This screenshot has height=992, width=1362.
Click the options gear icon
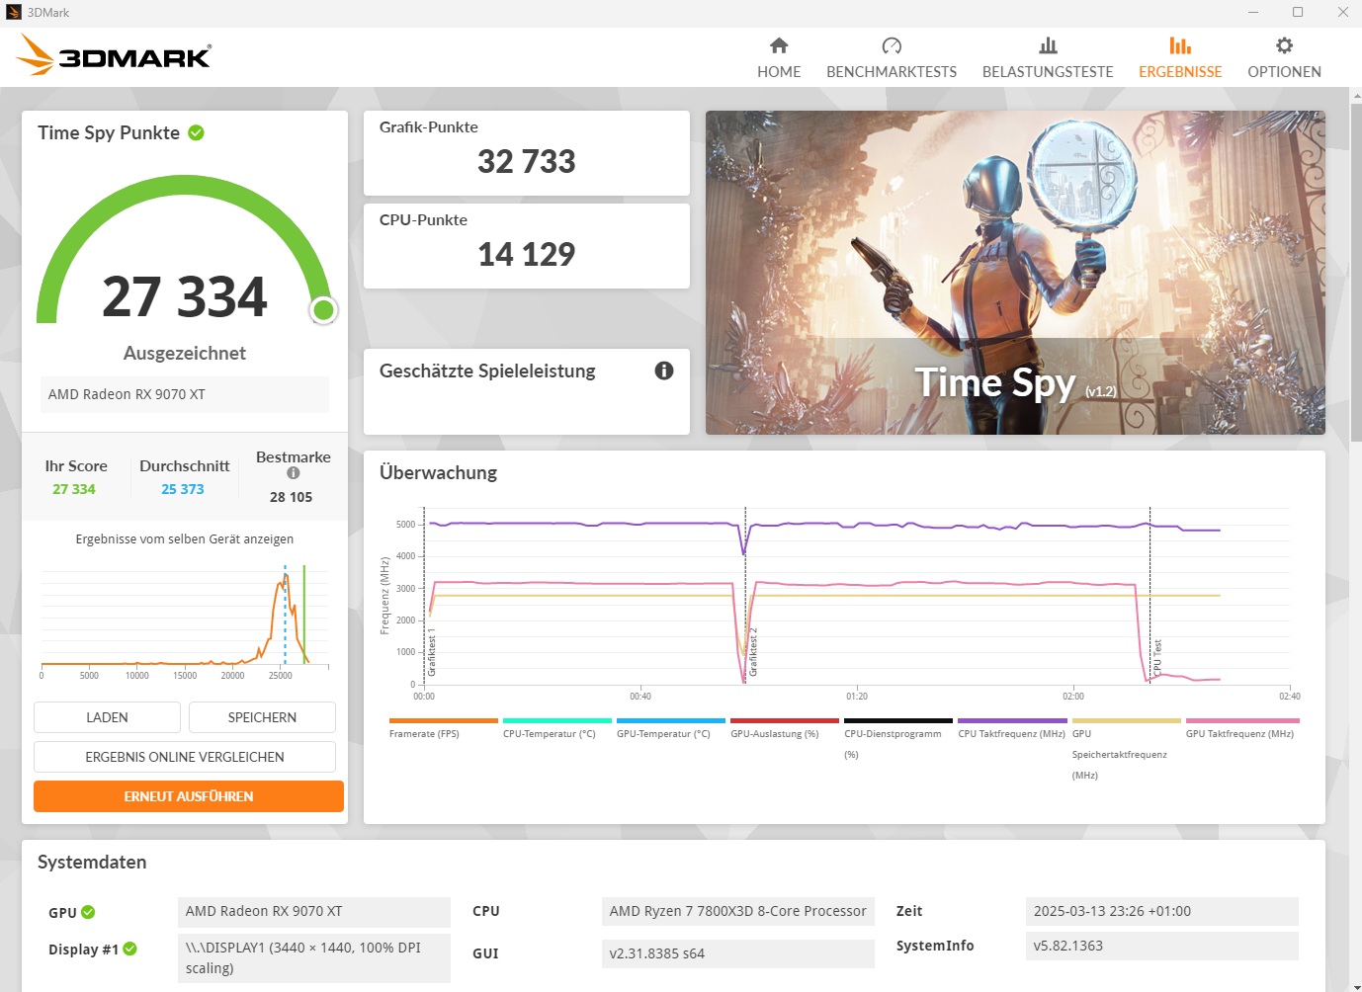coord(1284,45)
